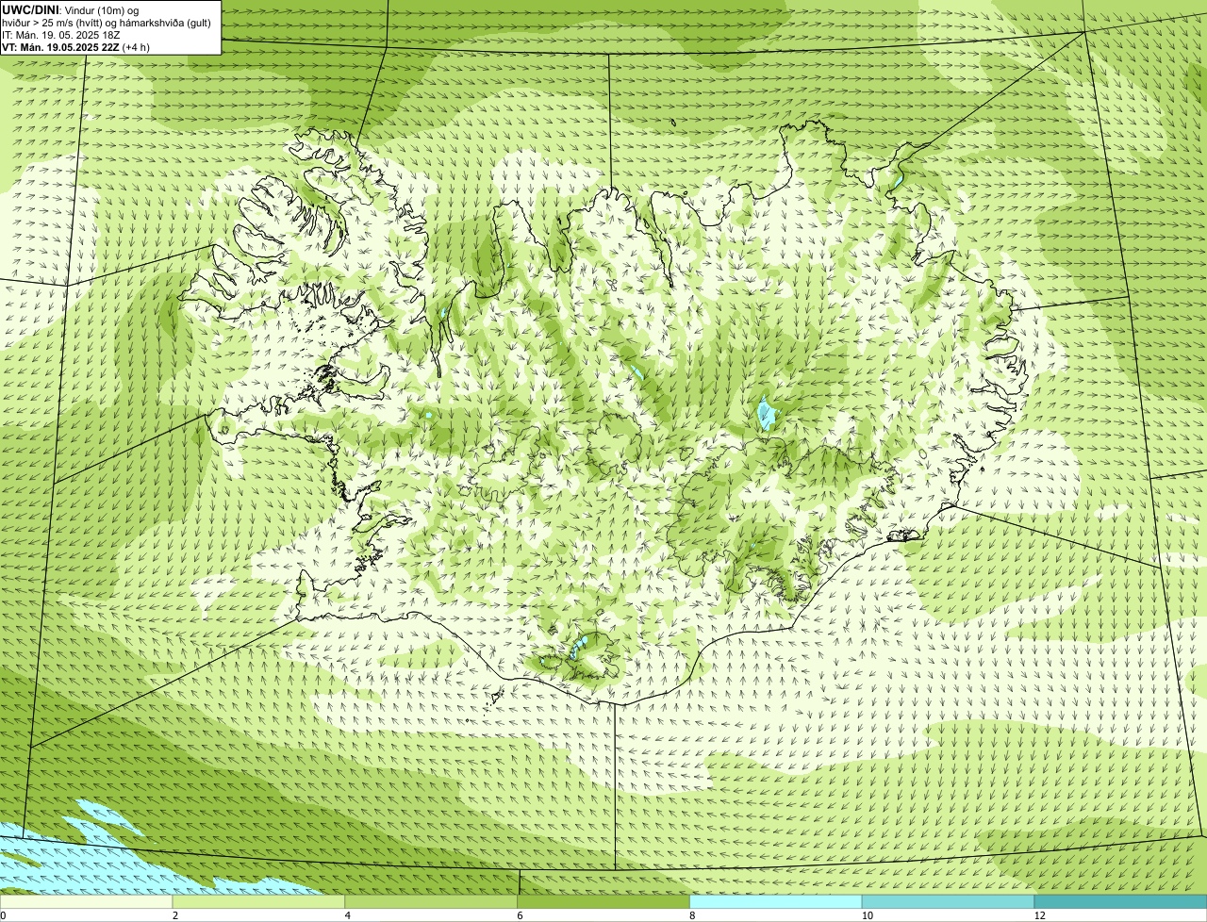Click the colorbar tick label 0
1207x922 pixels.
pyautogui.click(x=3, y=915)
